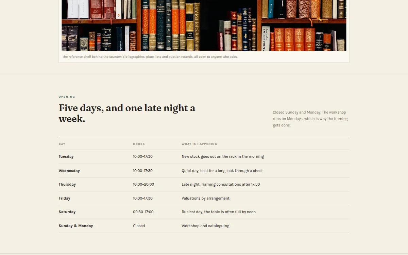The width and height of the screenshot is (408, 255).
Task: Select heading "Five days, and one late night a week."
Action: pos(127,113)
